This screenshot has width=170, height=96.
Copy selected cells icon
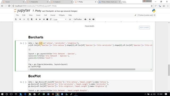tap(28, 19)
